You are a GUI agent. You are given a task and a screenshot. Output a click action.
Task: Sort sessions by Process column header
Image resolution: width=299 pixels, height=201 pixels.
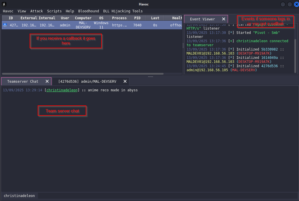coord(119,18)
